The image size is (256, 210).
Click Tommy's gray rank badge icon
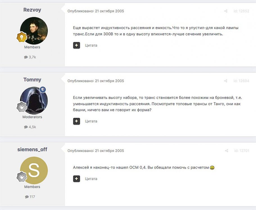[x=22, y=107]
